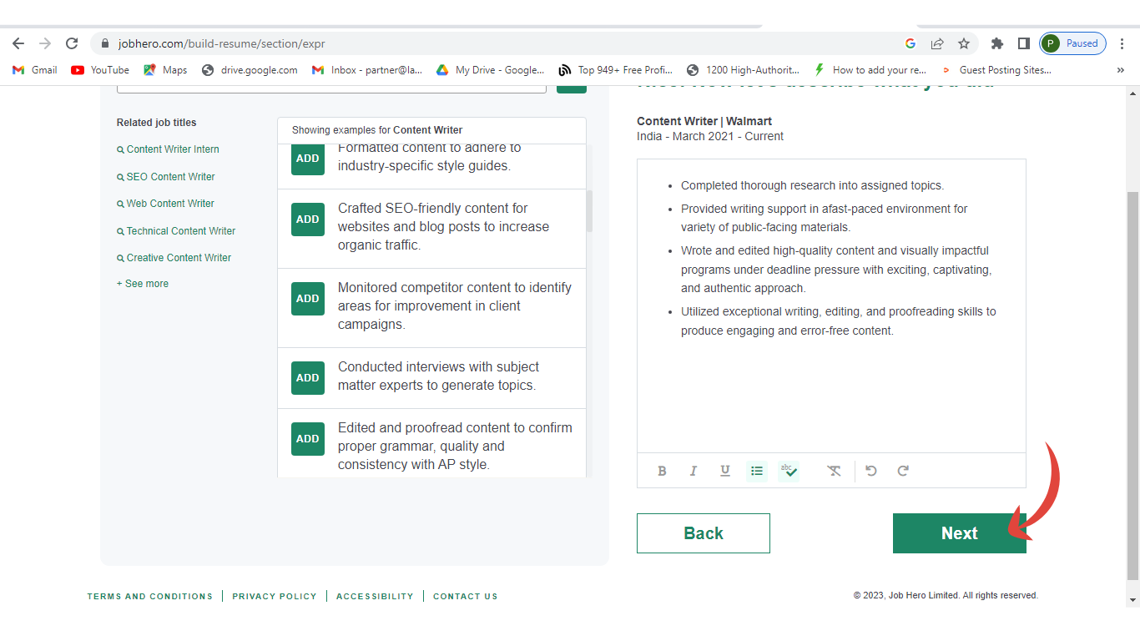Redo the last edit
This screenshot has height=641, width=1140.
click(x=903, y=471)
